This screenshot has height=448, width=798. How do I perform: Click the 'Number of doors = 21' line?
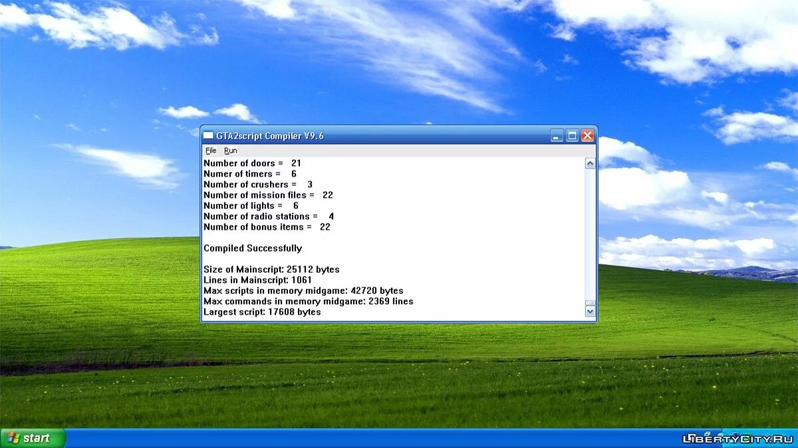252,163
